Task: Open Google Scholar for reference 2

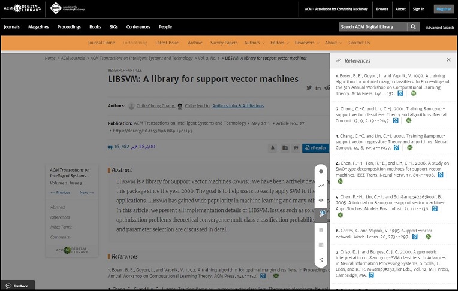Action: click(x=396, y=120)
